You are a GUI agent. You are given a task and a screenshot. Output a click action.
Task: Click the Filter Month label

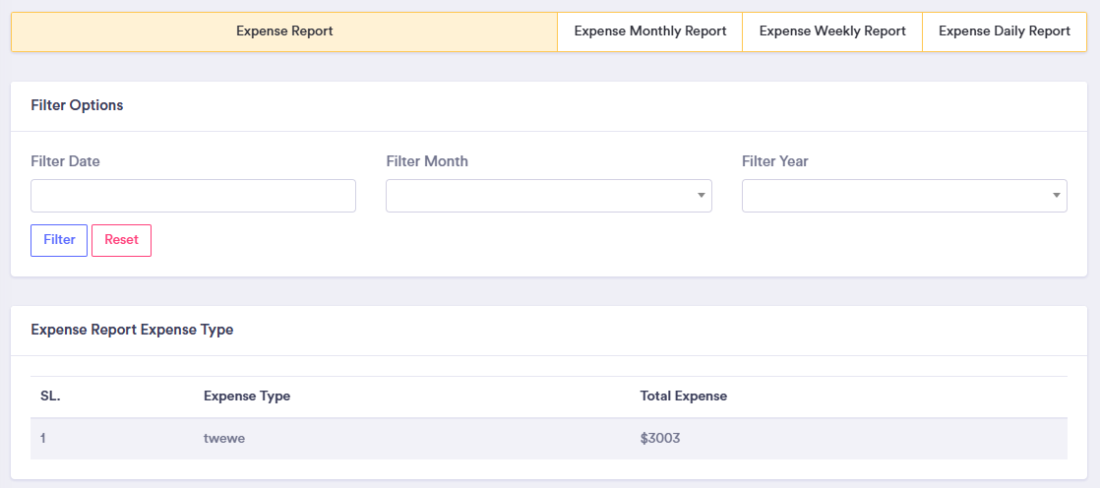point(426,161)
